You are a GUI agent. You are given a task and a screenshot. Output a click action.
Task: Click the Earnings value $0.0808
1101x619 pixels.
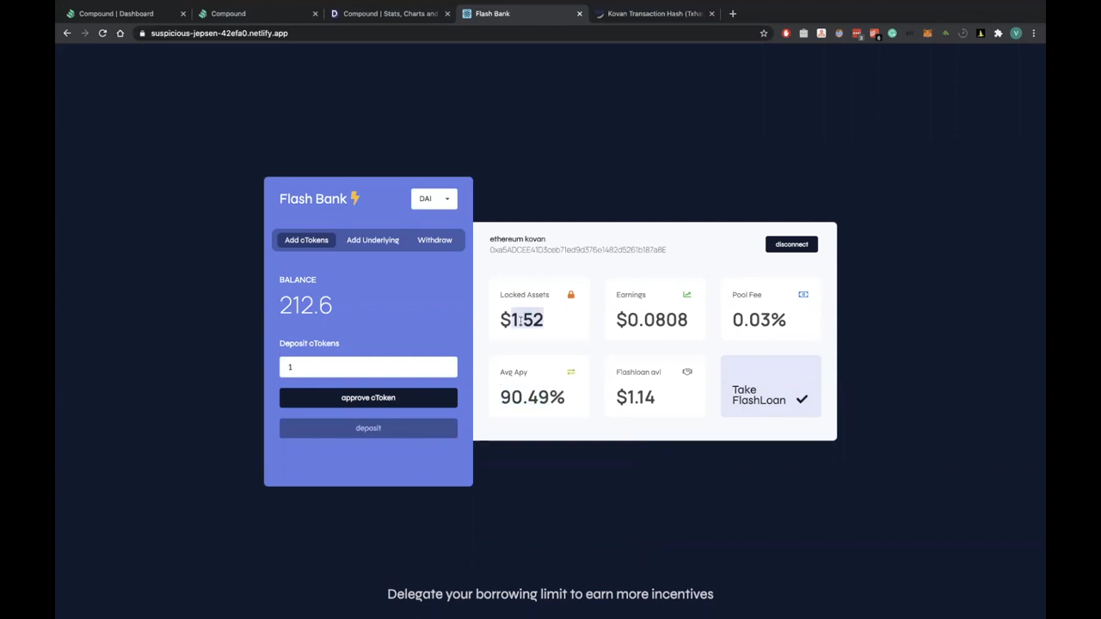click(652, 320)
